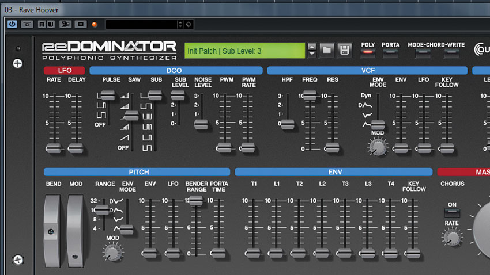Click the MODE-CHORD-WRITE left button

[x=423, y=53]
